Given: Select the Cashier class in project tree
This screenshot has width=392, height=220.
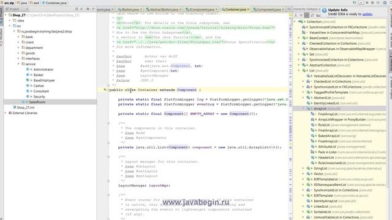Looking at the screenshot, I should [x=39, y=86].
